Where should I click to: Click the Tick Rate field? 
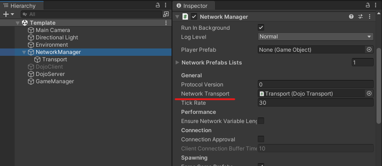click(316, 102)
